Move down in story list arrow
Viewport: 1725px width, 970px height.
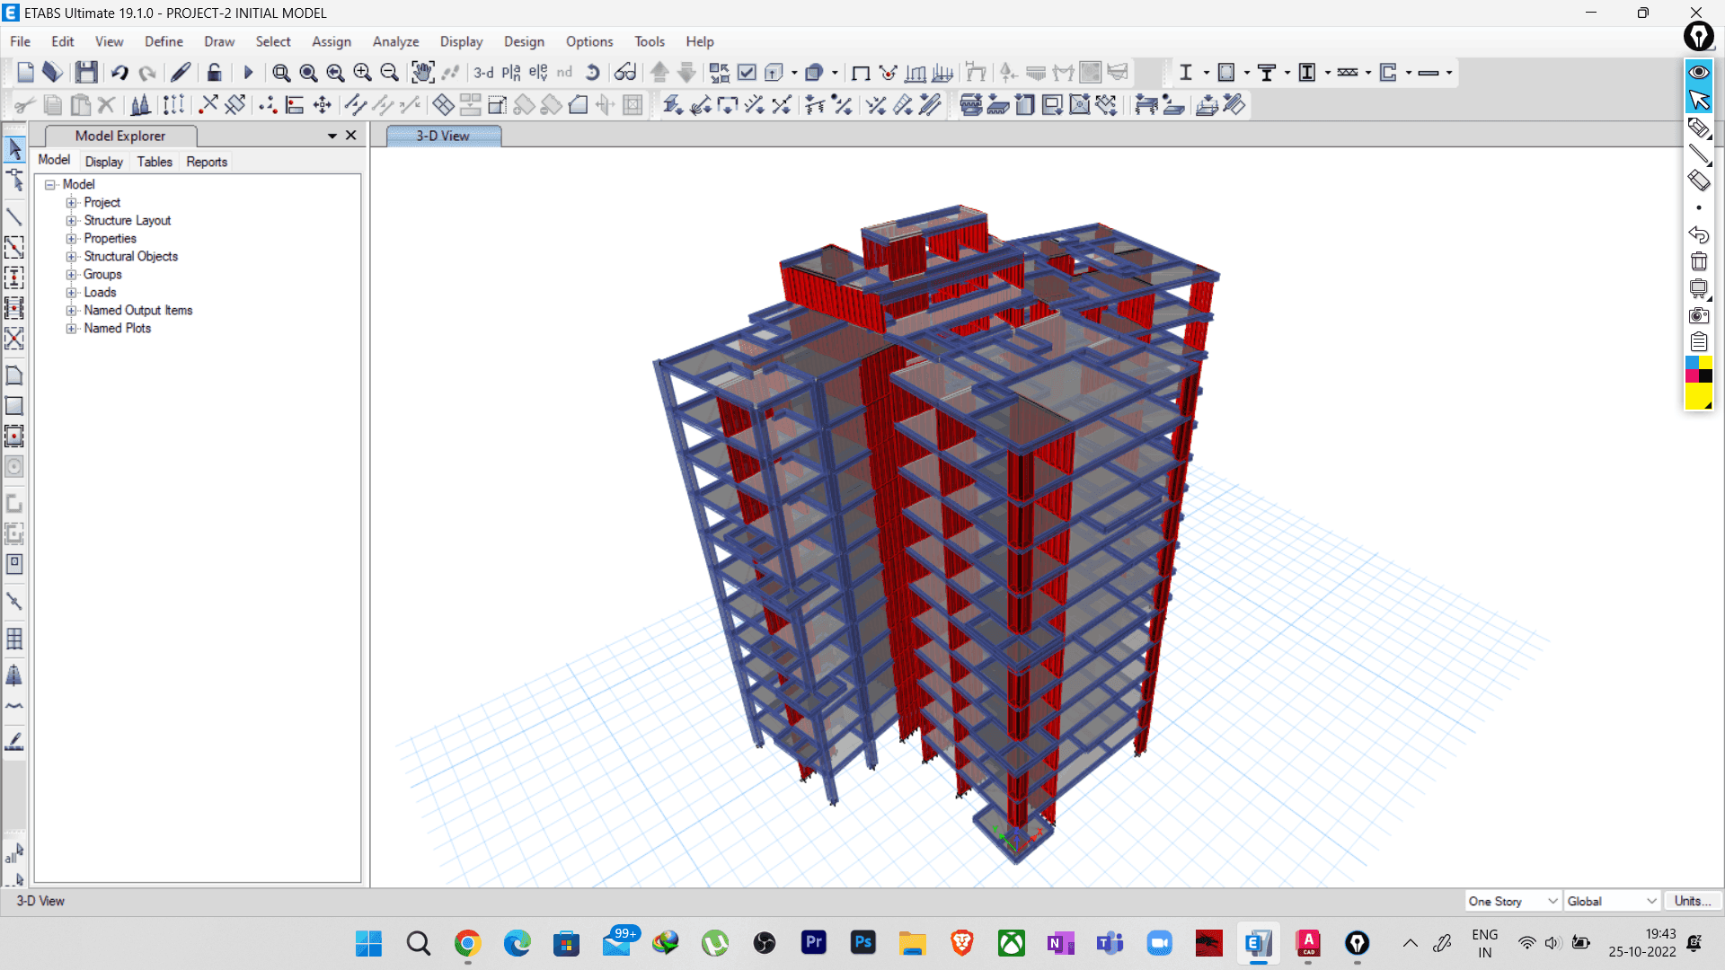686,73
